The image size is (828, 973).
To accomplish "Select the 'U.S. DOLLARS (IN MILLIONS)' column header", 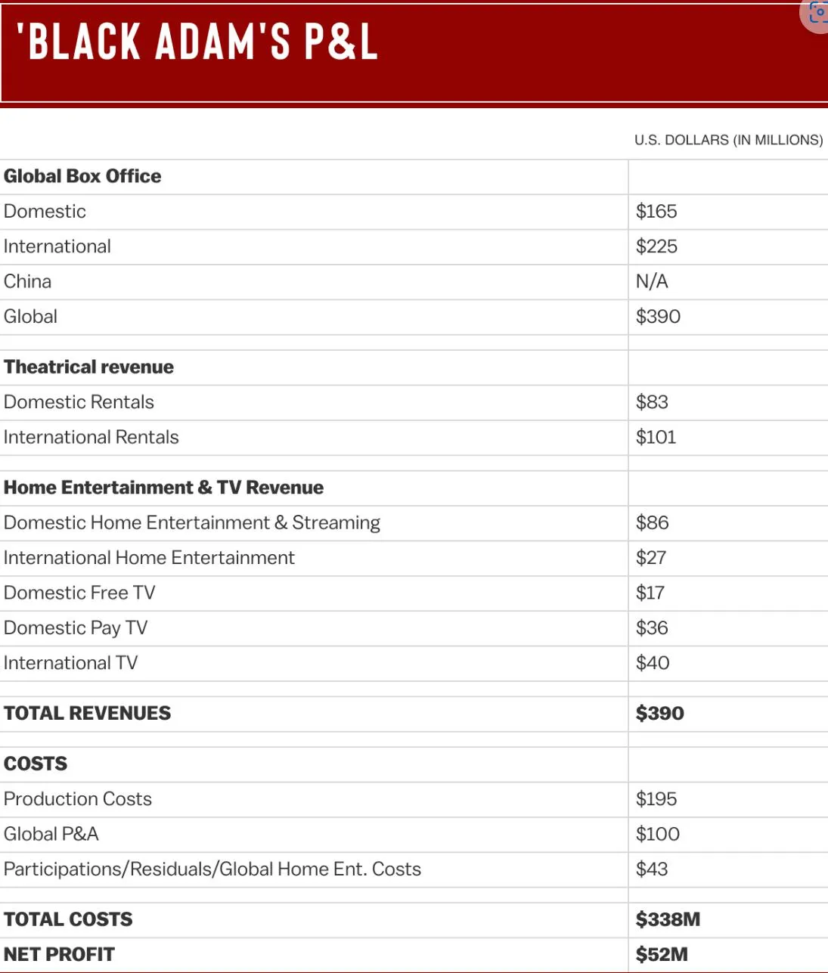I will pos(728,140).
